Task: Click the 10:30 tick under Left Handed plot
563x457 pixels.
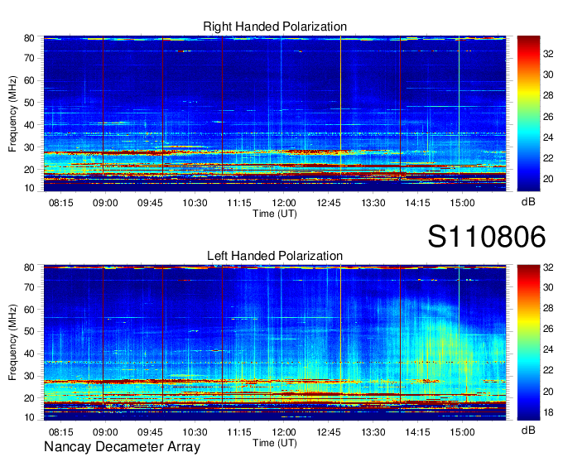Action: pos(195,432)
